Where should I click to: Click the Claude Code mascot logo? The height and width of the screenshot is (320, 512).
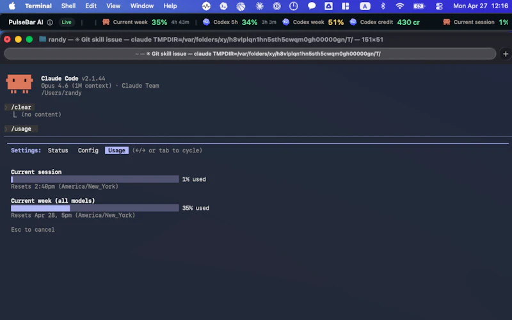[x=19, y=84]
